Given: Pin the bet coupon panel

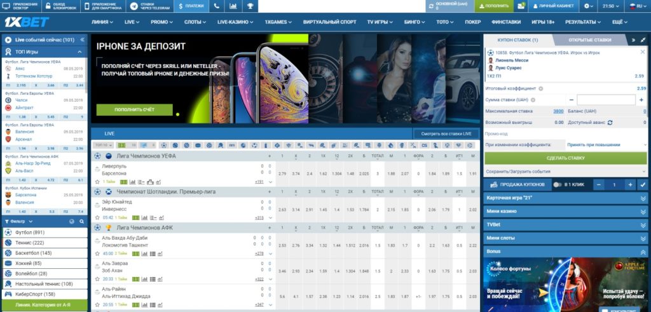Looking at the screenshot, I should pyautogui.click(x=643, y=40).
